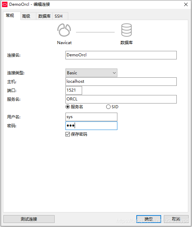Click the Navicat logo icon
Viewport: 192px width, 227px height.
click(64, 30)
